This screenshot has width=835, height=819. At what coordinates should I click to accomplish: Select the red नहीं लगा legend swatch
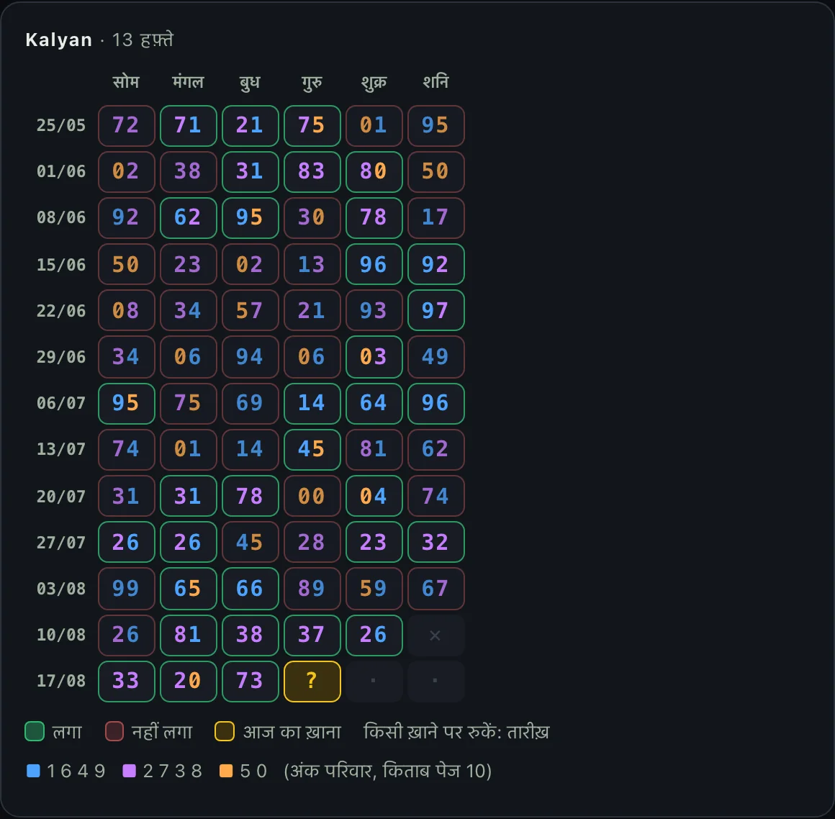[114, 731]
